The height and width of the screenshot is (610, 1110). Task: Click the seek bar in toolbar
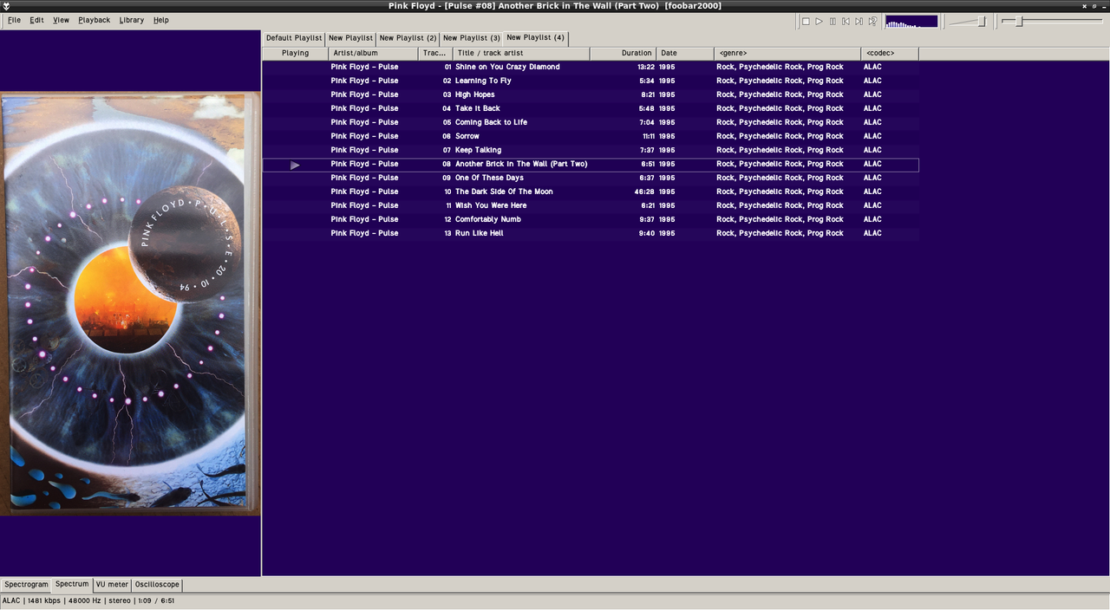1052,21
